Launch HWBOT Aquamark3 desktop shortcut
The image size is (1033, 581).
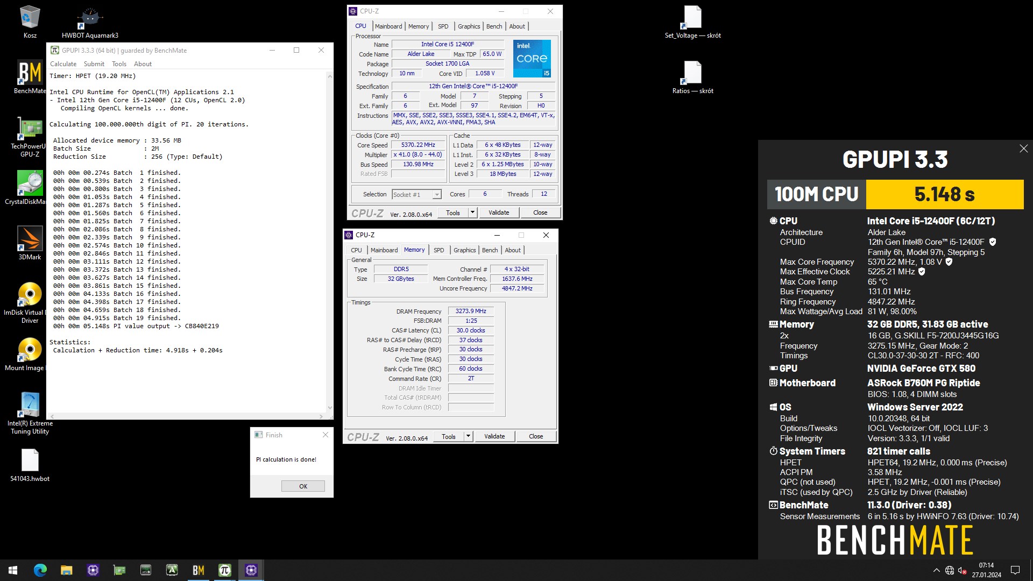[90, 22]
